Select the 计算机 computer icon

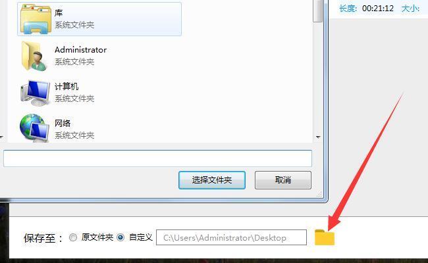[35, 93]
